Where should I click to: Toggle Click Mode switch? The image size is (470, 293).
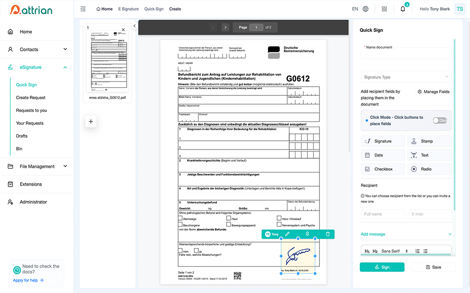pos(439,121)
